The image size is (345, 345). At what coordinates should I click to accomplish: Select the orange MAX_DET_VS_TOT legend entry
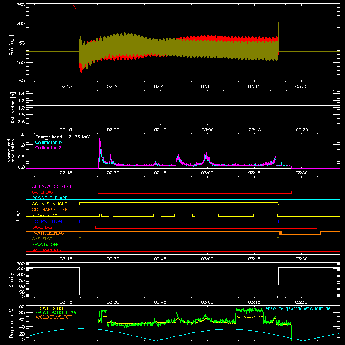coord(53,317)
